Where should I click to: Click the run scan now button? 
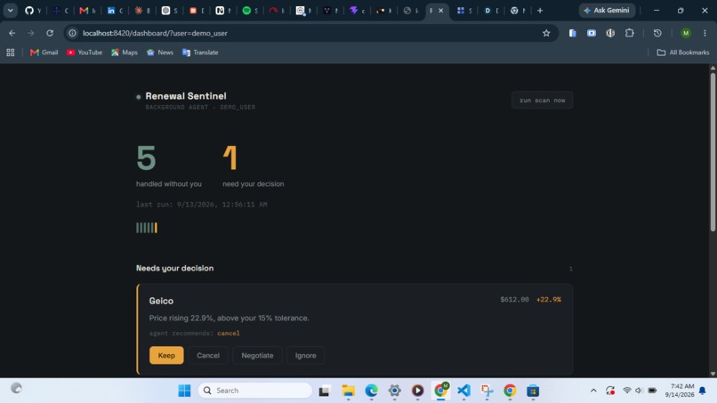[x=542, y=101]
